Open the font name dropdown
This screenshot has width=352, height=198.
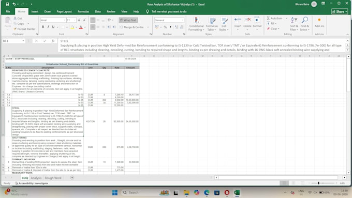point(64,20)
